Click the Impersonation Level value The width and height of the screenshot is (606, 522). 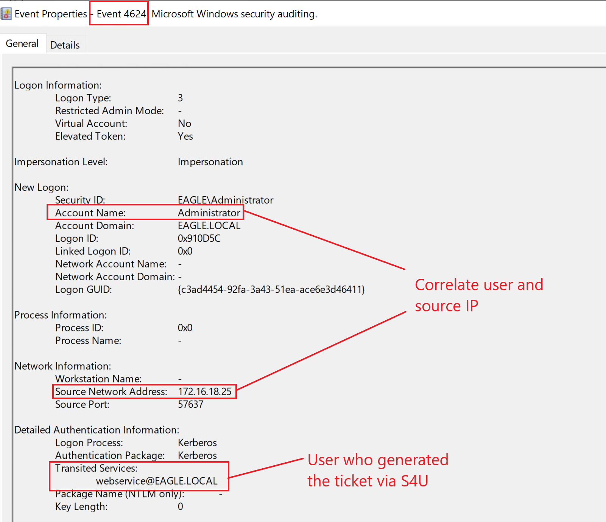point(210,162)
